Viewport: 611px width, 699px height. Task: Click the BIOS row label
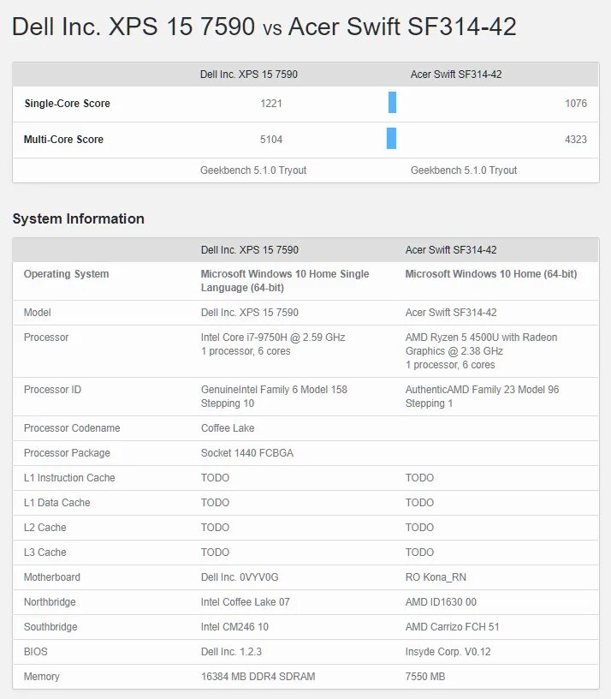[36, 652]
